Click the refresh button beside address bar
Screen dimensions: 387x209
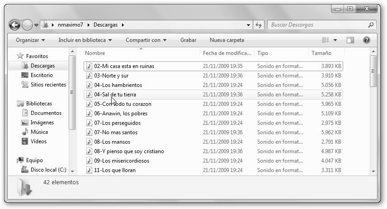click(259, 25)
